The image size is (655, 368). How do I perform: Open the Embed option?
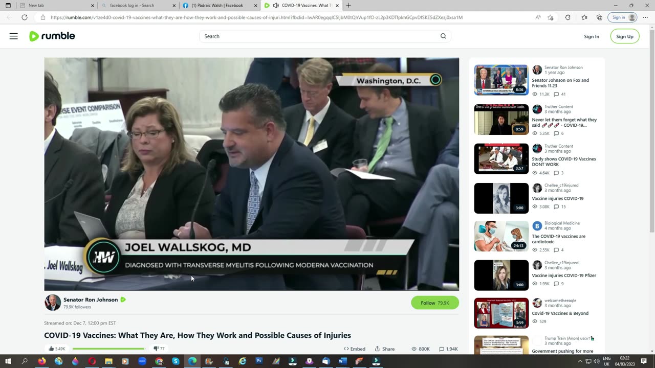pyautogui.click(x=354, y=349)
